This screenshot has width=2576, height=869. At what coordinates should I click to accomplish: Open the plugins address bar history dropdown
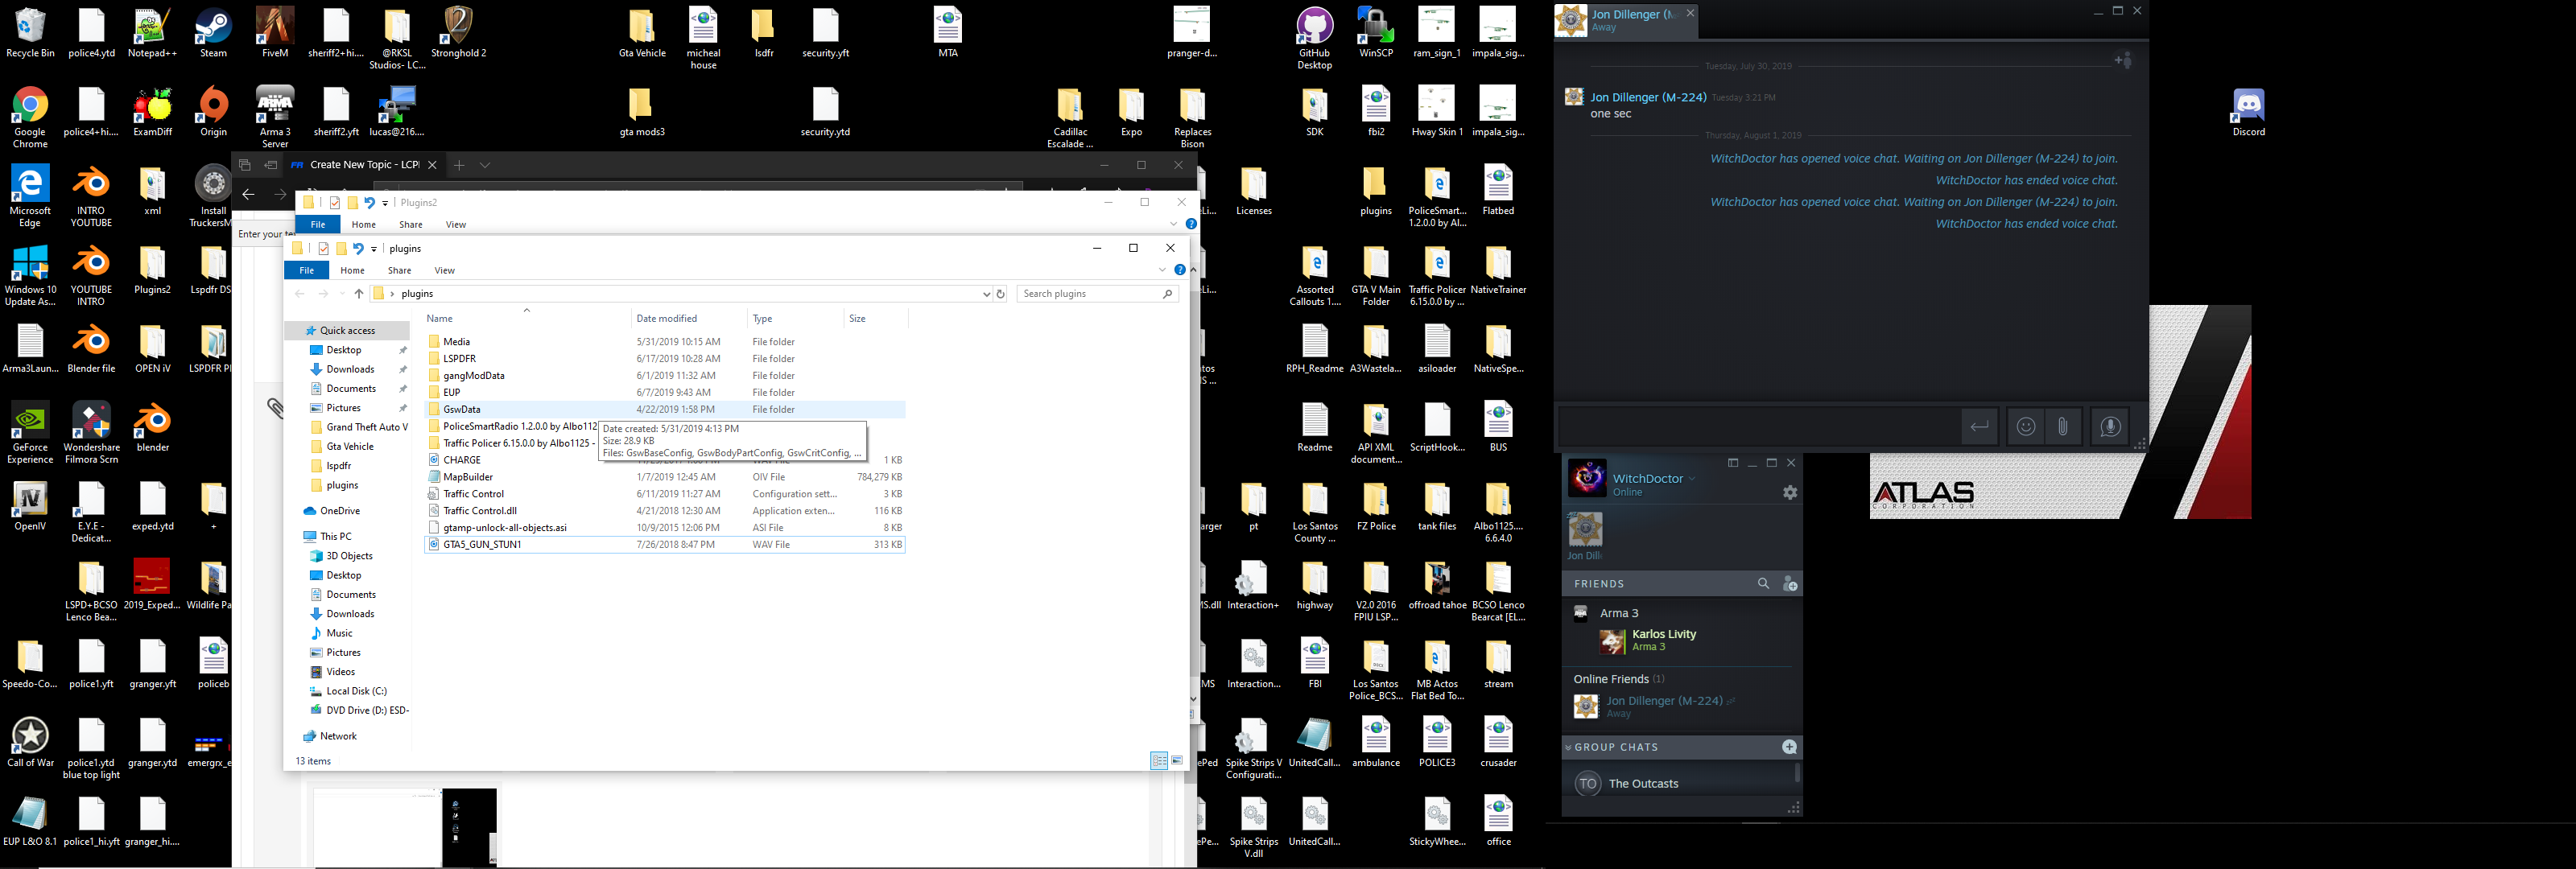point(986,294)
